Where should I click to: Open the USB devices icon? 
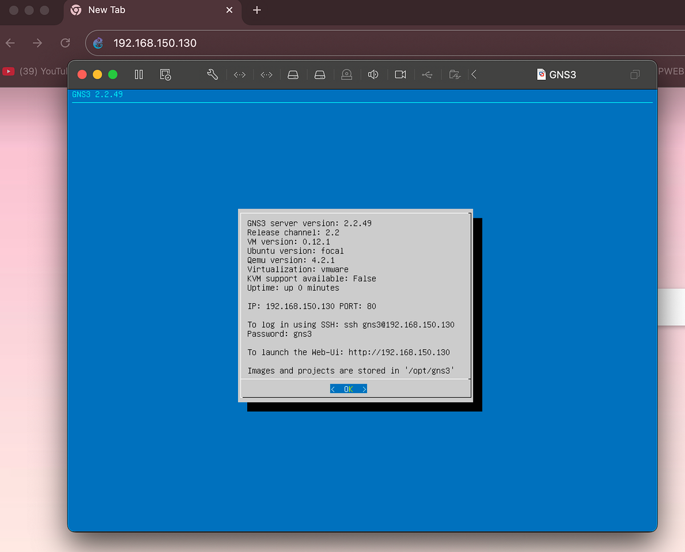tap(427, 74)
